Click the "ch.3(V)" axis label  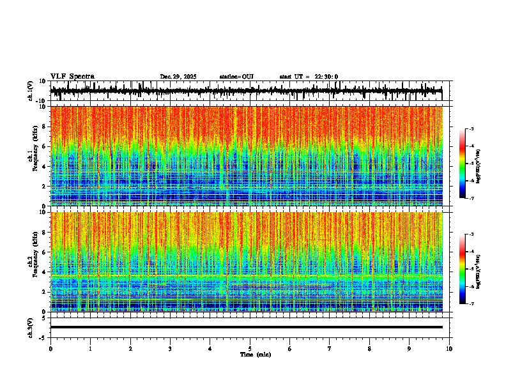(x=31, y=328)
